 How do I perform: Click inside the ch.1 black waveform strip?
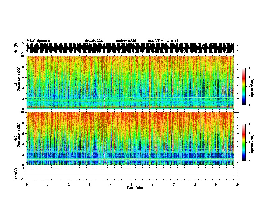click(x=130, y=48)
